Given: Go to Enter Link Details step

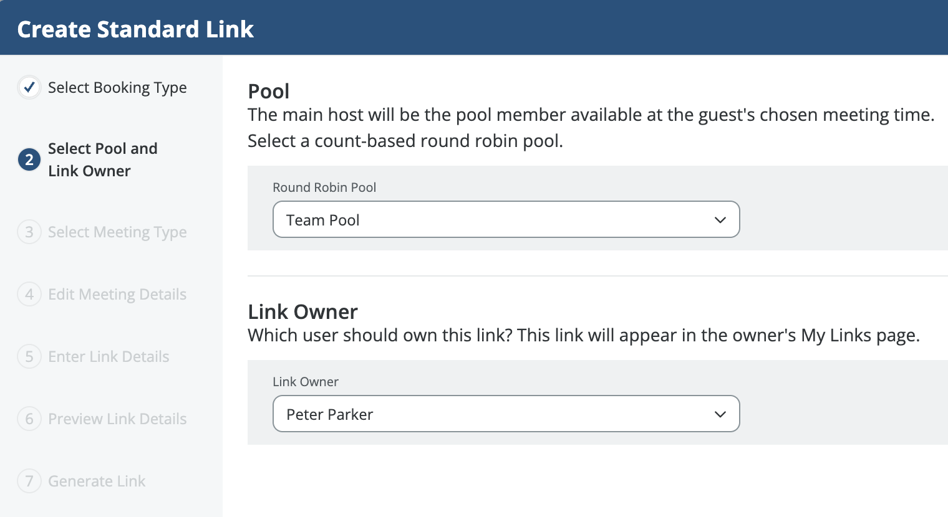Looking at the screenshot, I should pos(109,357).
